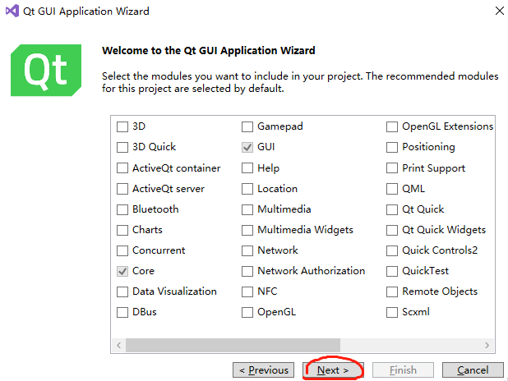Viewport: 508px width, 381px height.
Task: Click the Visual Studio icon in title bar
Action: 12,11
